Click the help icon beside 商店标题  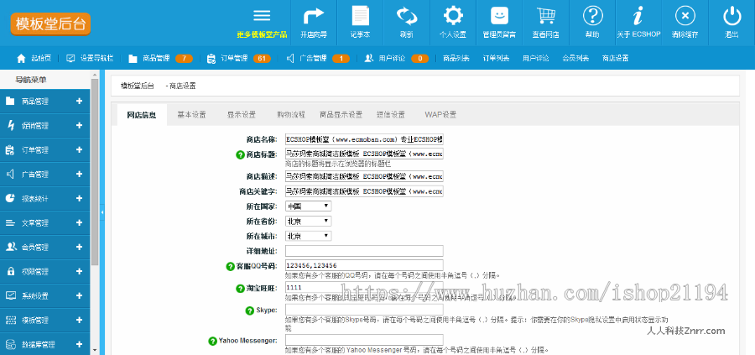pyautogui.click(x=240, y=154)
